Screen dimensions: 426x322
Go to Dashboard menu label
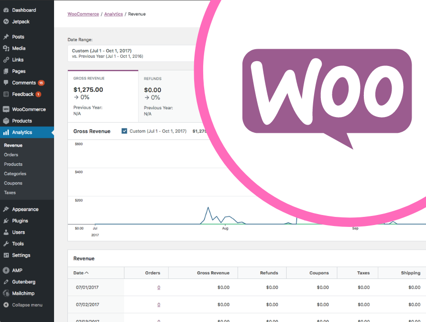tap(24, 10)
